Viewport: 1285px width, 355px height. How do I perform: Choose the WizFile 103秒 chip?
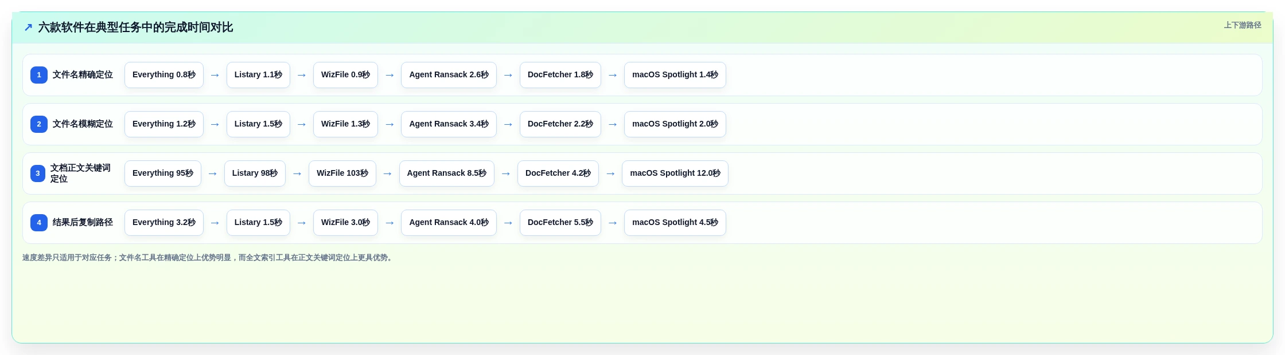click(342, 173)
